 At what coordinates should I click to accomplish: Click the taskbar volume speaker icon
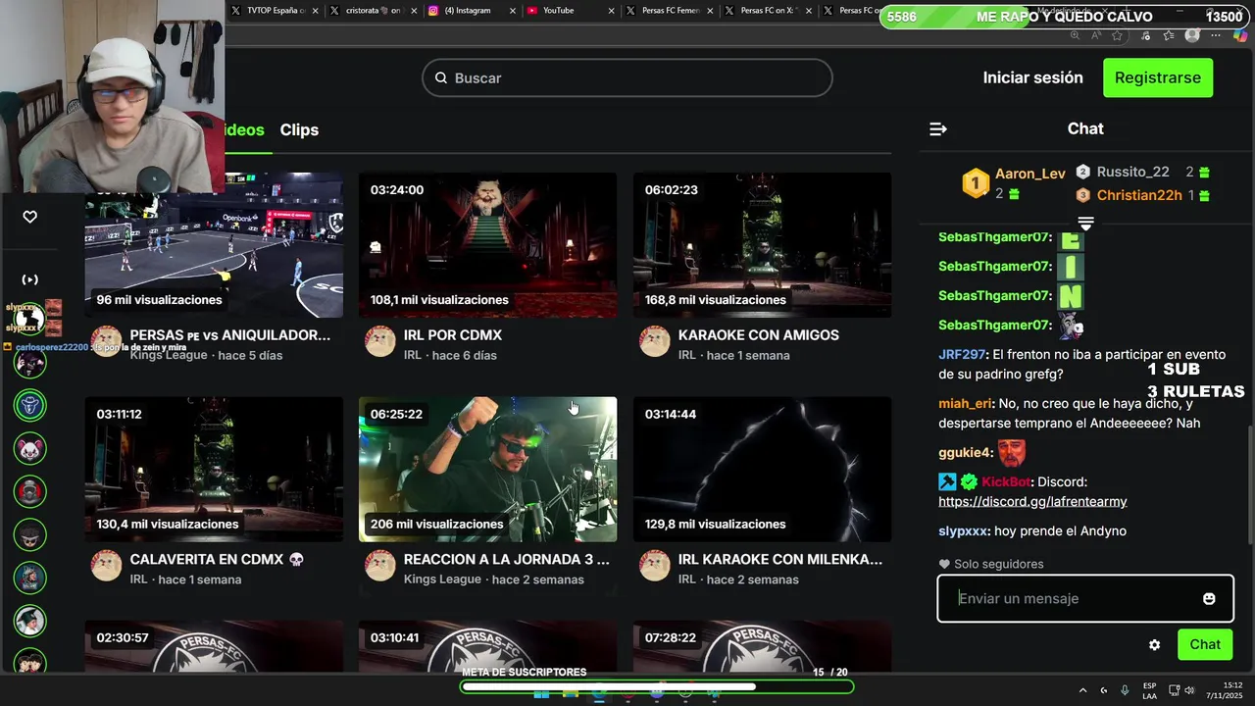(1189, 690)
